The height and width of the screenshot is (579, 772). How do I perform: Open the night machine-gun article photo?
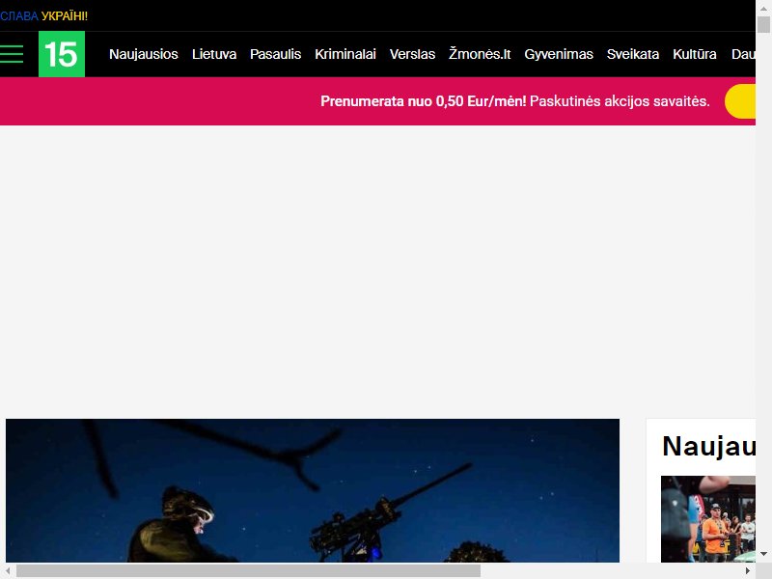click(313, 490)
